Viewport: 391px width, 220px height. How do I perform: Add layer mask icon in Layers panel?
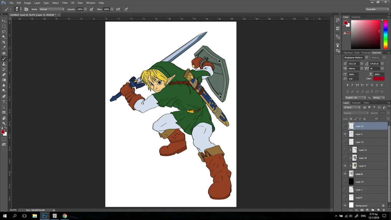(362, 210)
